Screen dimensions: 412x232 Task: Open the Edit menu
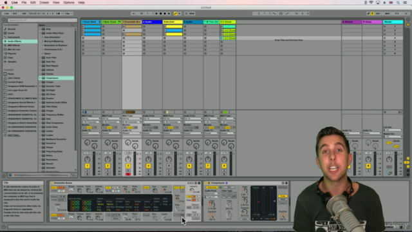[33, 3]
